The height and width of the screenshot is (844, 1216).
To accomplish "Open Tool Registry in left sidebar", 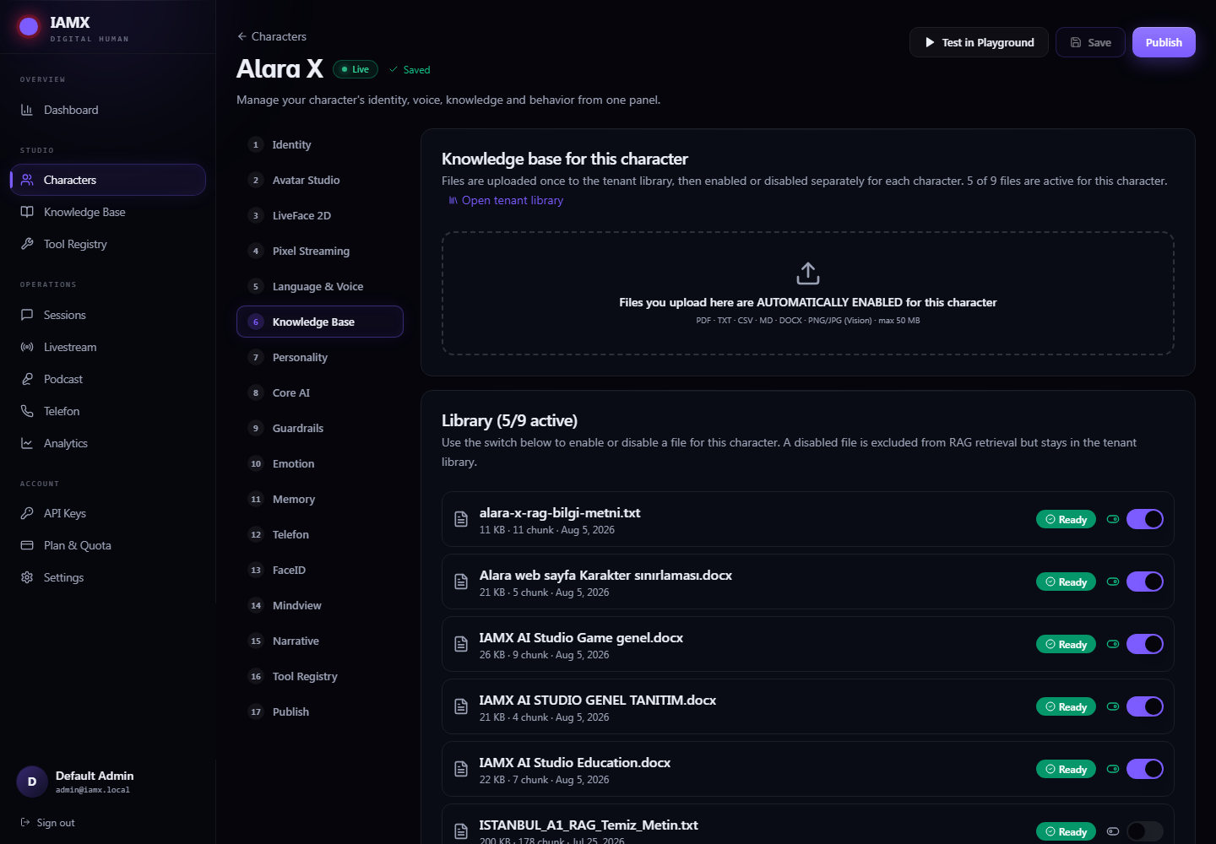I will [108, 244].
